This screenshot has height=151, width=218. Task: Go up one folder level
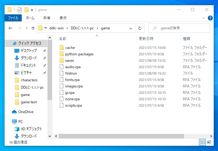coord(33,28)
